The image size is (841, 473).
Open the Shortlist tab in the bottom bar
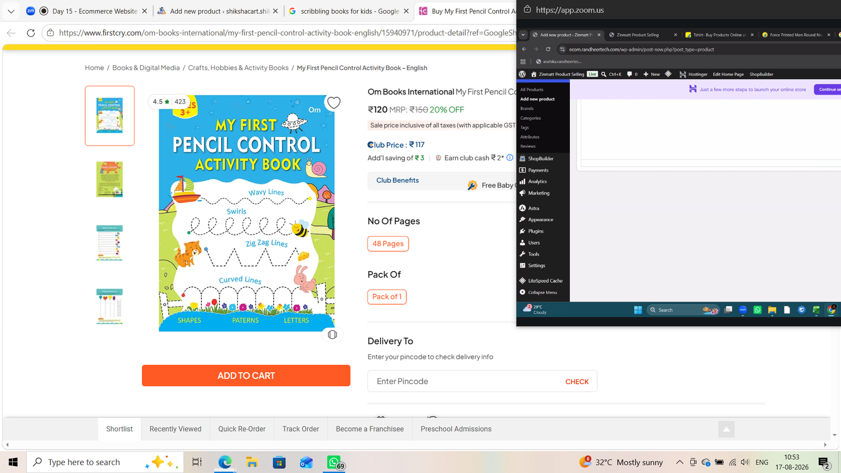coord(119,429)
